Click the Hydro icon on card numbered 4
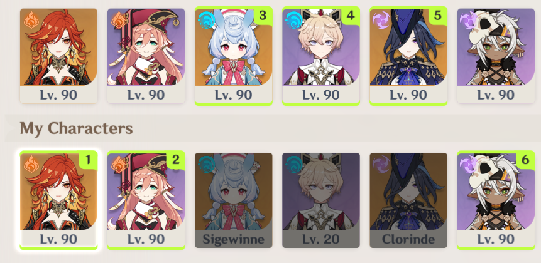The height and width of the screenshot is (263, 541). click(x=293, y=19)
